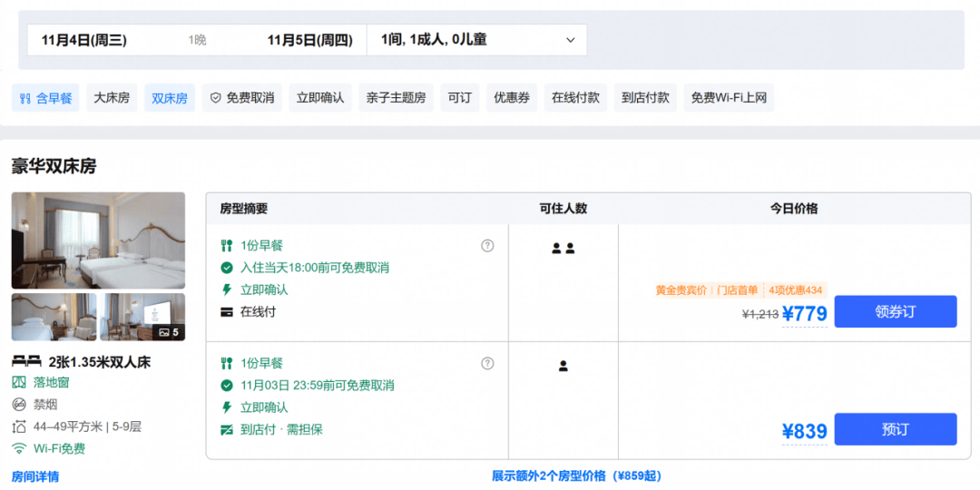The image size is (980, 490).
Task: Expand 展示额外2个房型价格 link
Action: click(x=576, y=476)
